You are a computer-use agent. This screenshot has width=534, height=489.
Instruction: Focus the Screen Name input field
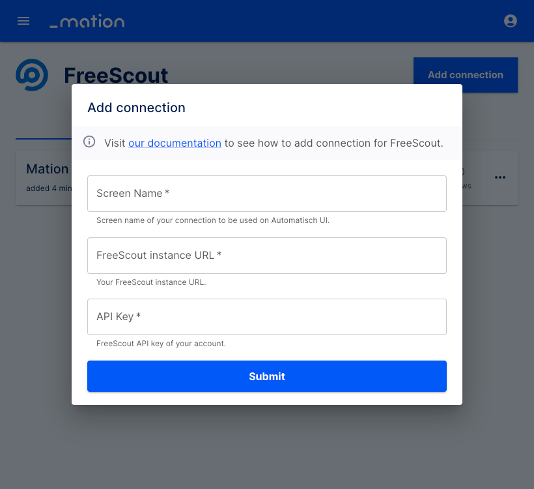(x=266, y=194)
